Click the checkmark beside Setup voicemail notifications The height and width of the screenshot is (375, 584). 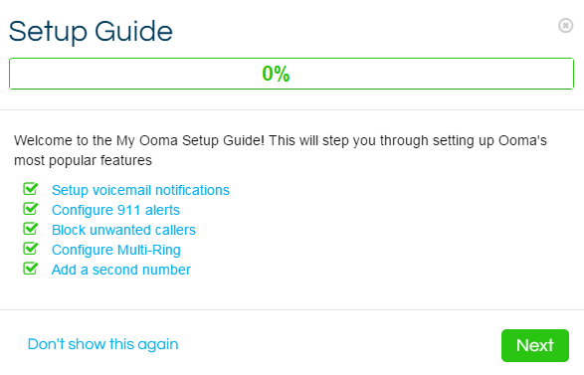(31, 189)
